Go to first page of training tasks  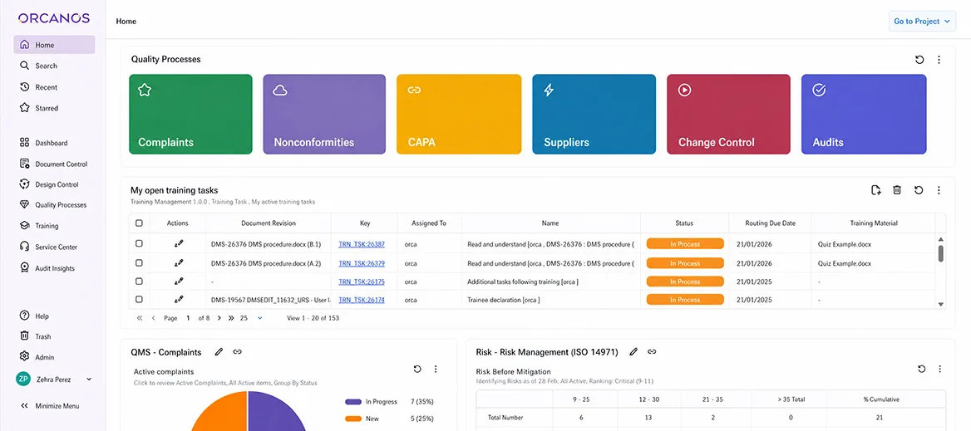click(x=140, y=318)
